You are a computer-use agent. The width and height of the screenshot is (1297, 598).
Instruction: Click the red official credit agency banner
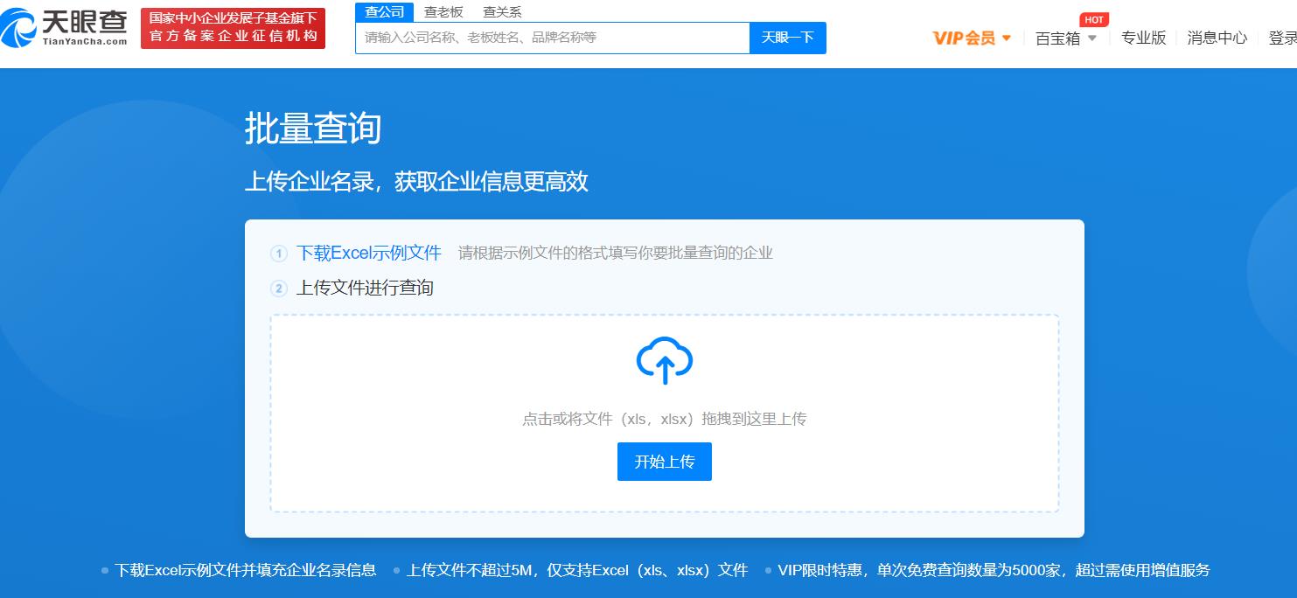[233, 28]
